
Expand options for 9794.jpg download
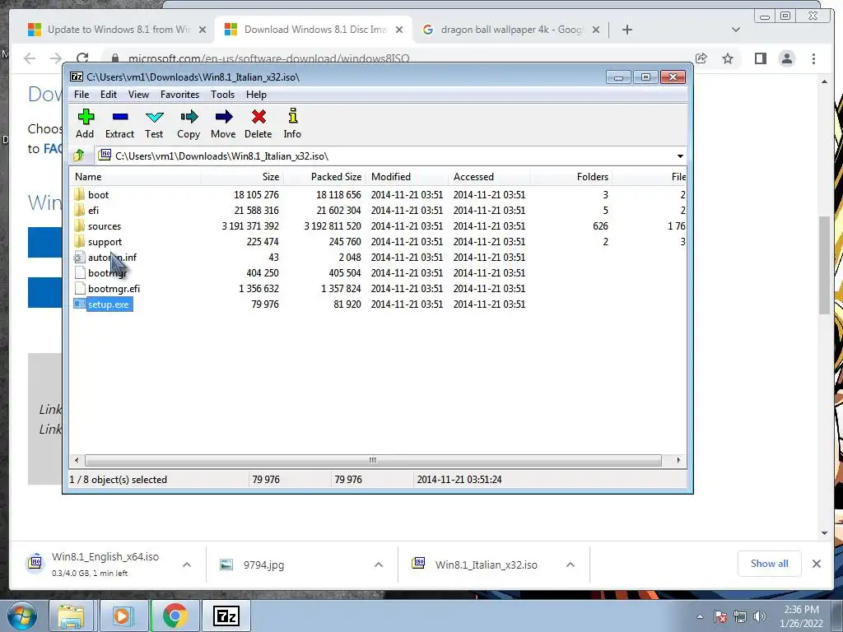[x=379, y=565]
